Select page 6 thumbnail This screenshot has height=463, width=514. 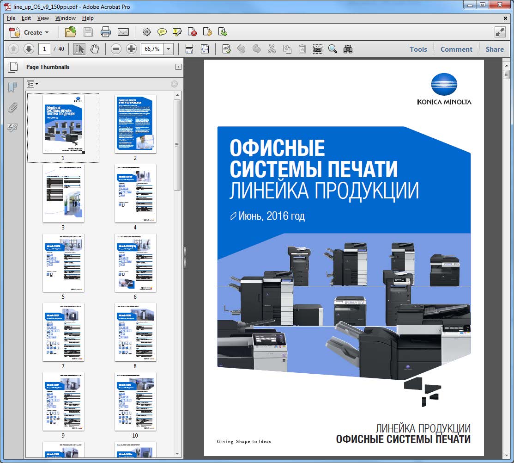click(x=135, y=263)
